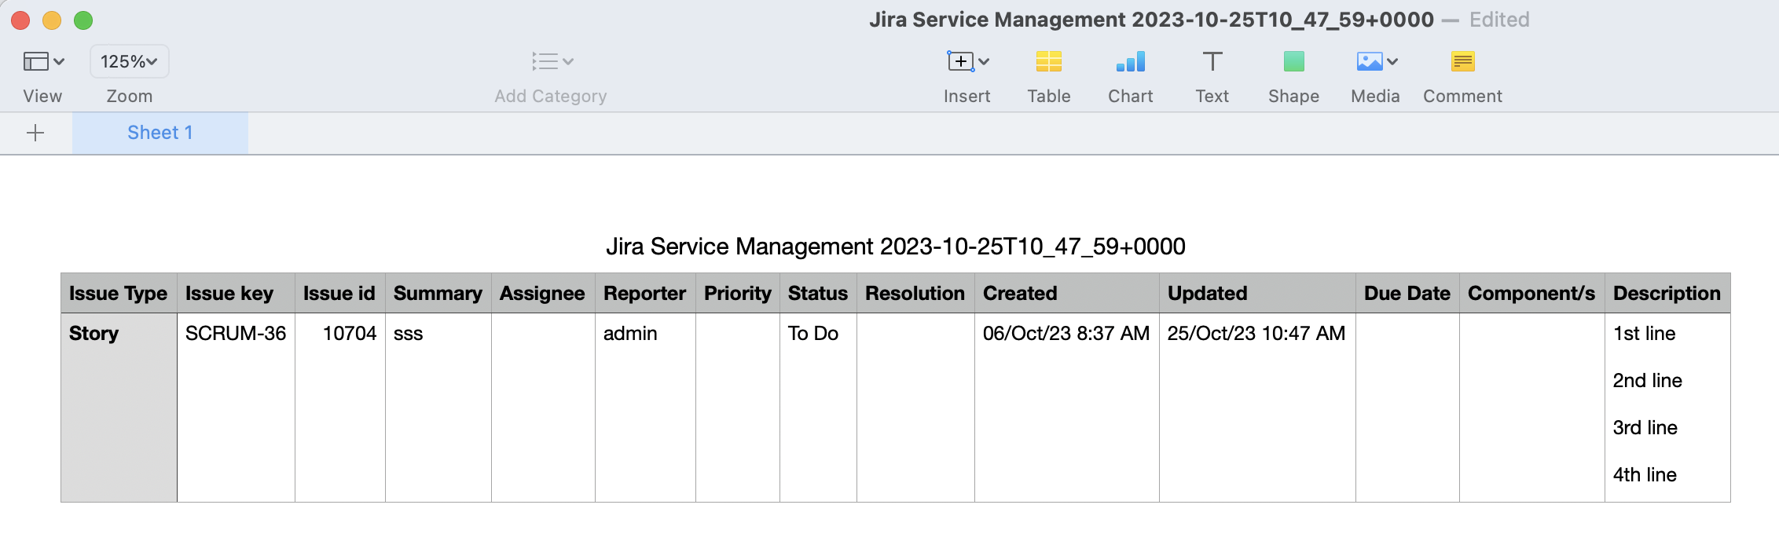Select the SCRUM-36 cell
The width and height of the screenshot is (1779, 534).
pos(236,408)
